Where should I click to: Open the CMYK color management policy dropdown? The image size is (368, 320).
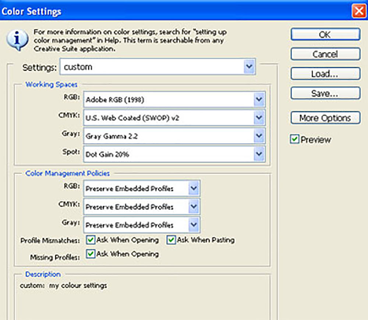pos(142,206)
